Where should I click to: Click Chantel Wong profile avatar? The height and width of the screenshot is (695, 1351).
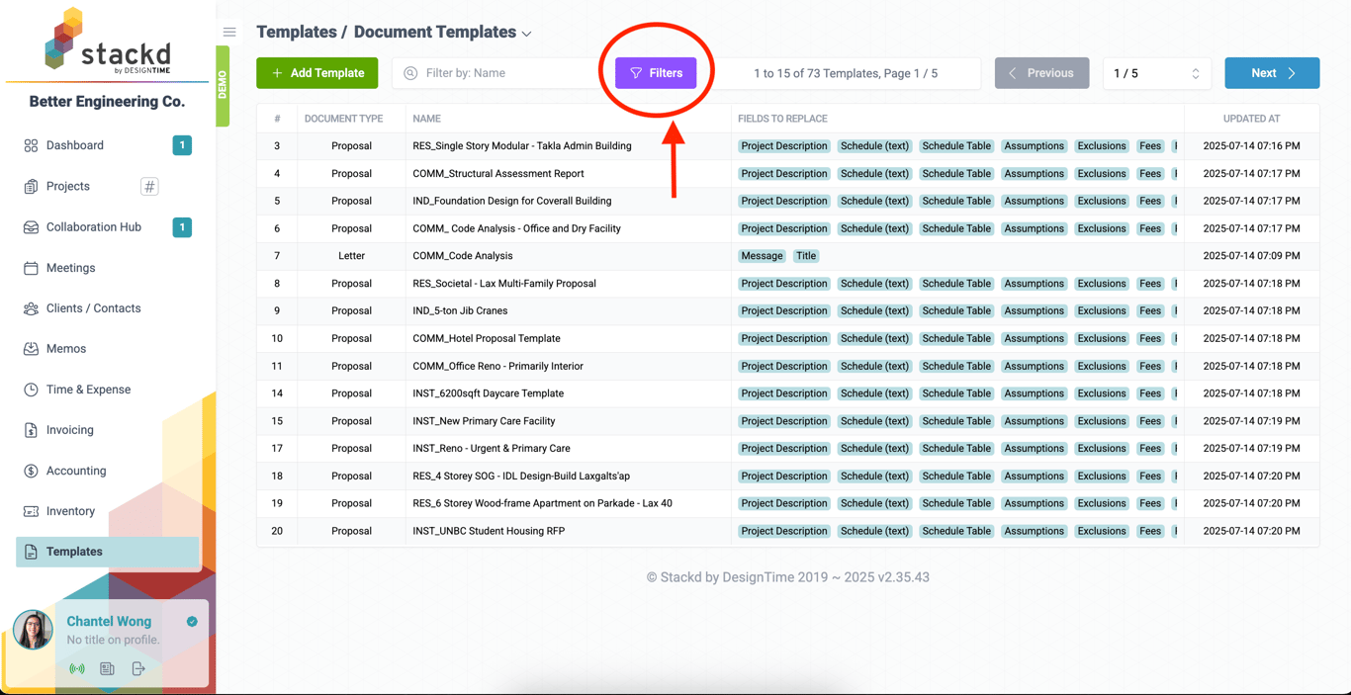tap(33, 630)
